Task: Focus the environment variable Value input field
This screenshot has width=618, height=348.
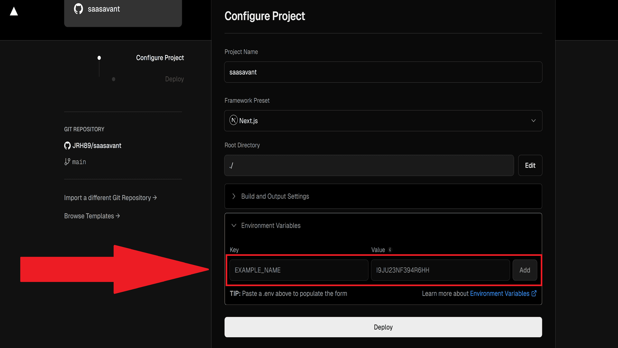Action: pyautogui.click(x=440, y=270)
